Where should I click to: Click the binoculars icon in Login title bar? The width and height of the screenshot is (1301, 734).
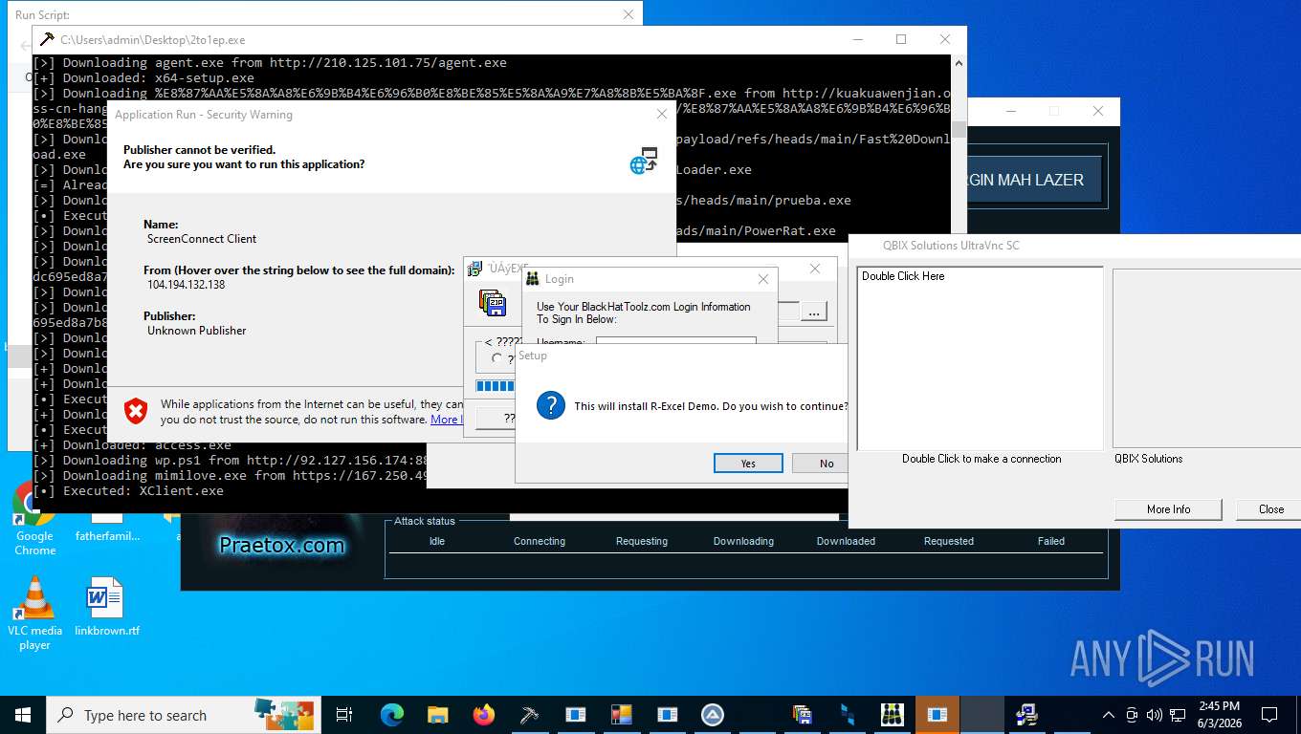(533, 279)
